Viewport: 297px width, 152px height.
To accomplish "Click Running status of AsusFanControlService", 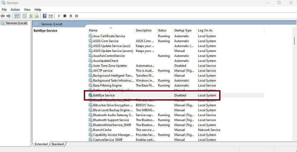I will click(164, 56).
